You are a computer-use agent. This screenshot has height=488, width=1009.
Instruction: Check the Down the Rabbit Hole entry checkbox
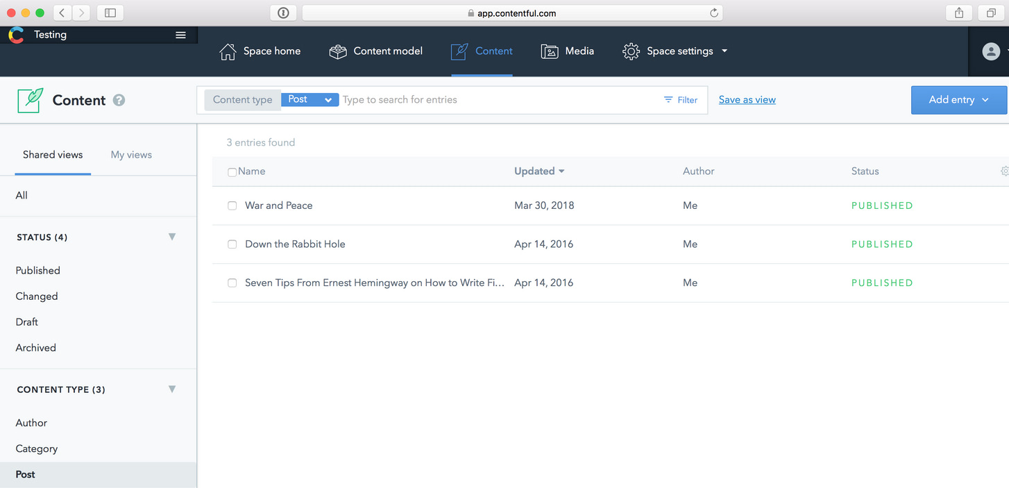[x=232, y=244]
